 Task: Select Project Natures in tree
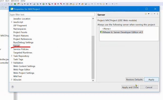point(21,36)
